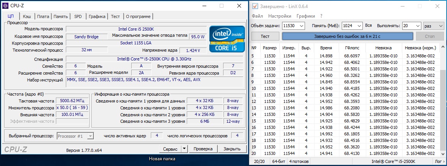
Task: Click the Socket 1155 LGA value
Action: (x=136, y=43)
